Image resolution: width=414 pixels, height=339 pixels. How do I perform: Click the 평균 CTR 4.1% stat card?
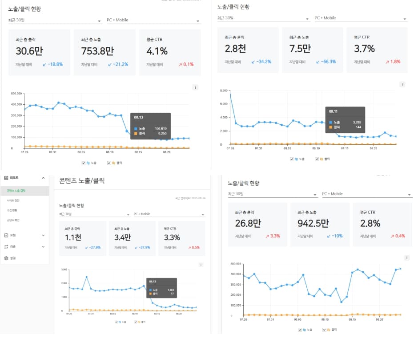(x=170, y=53)
